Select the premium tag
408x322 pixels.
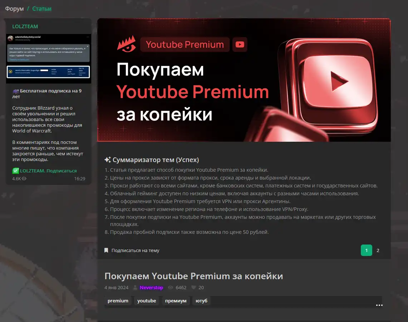(118, 301)
